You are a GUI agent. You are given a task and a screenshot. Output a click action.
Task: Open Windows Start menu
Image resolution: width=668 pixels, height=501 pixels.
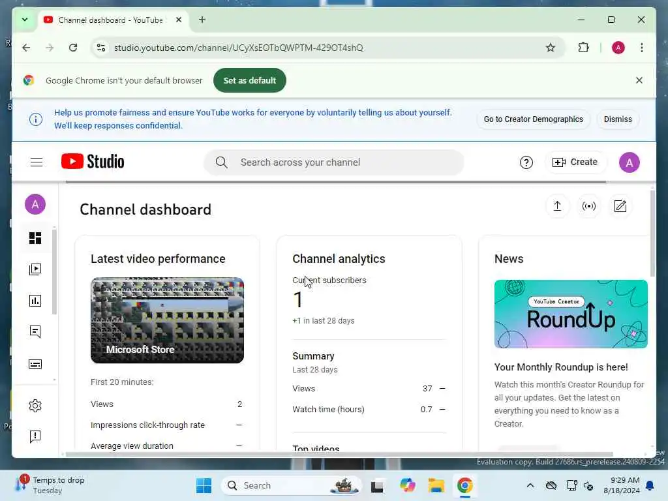(204, 485)
